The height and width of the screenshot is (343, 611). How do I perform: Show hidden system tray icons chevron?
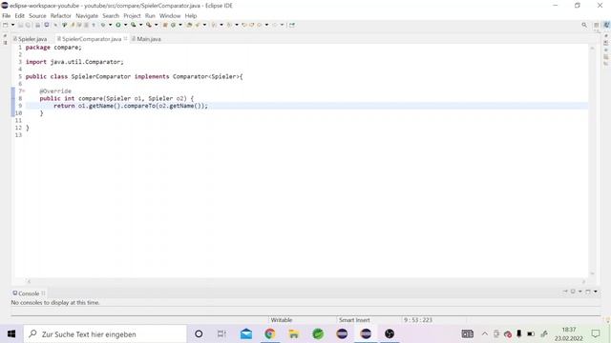485,334
